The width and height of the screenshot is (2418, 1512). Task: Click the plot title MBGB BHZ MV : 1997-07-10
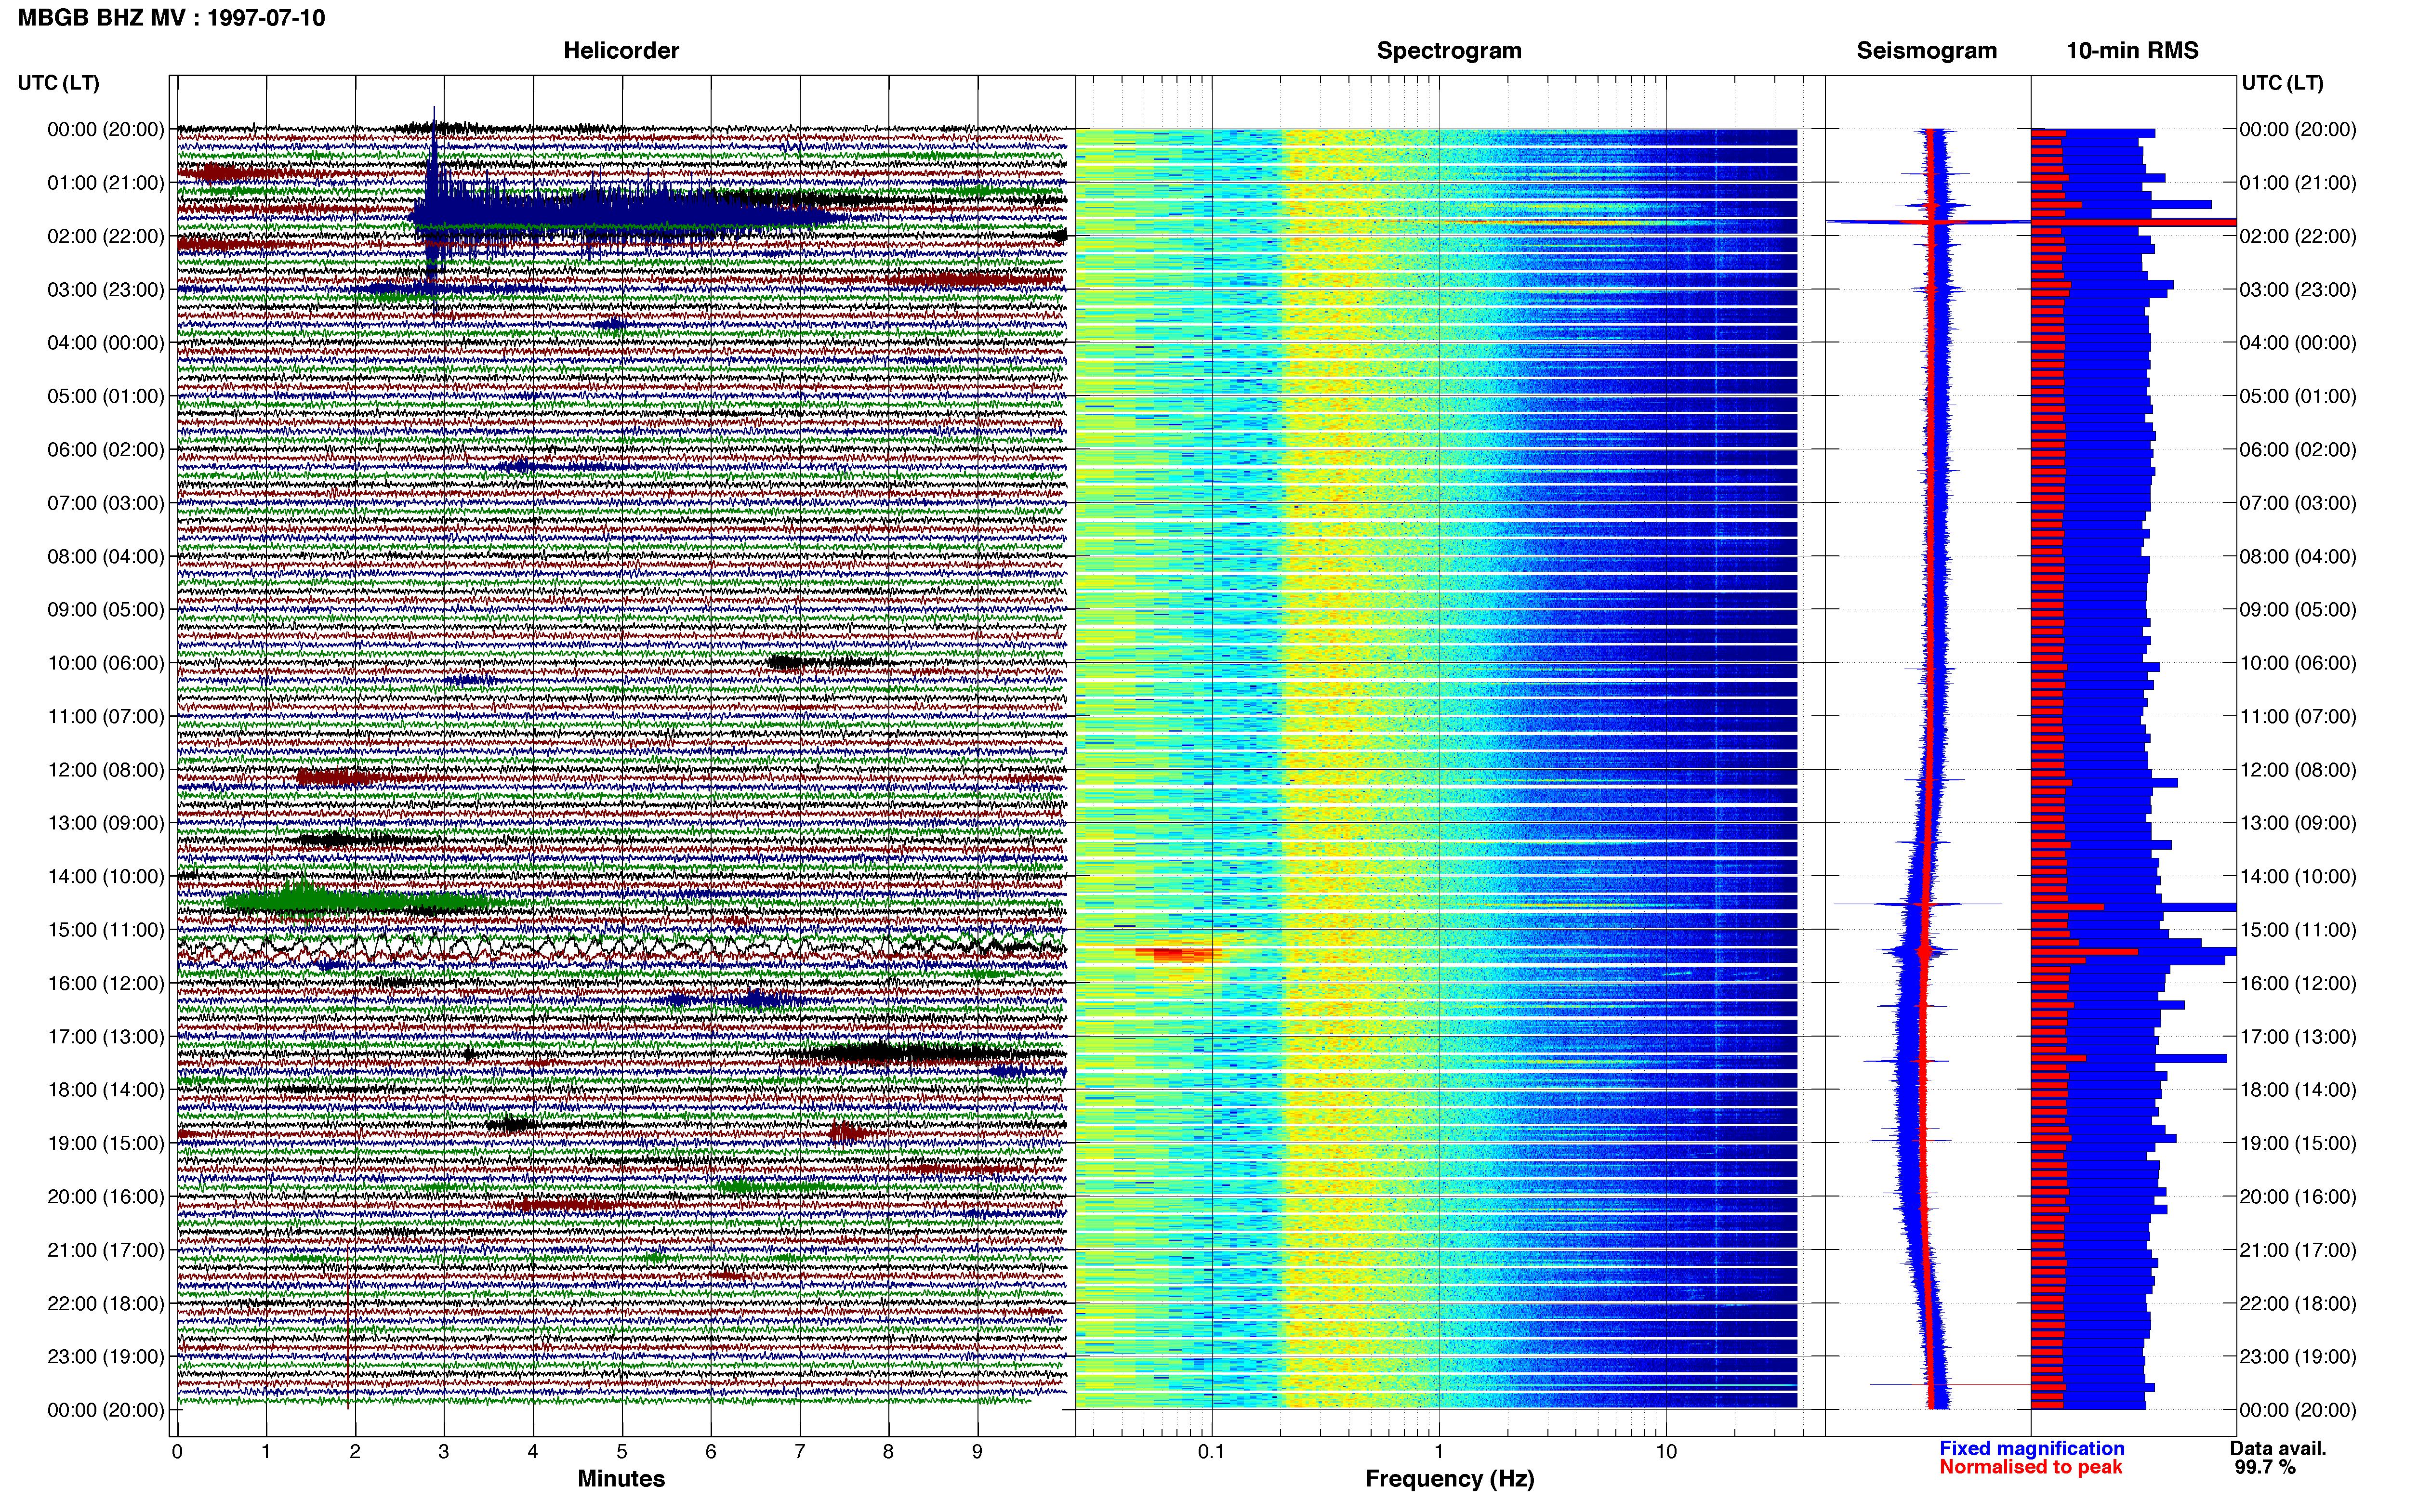point(171,18)
